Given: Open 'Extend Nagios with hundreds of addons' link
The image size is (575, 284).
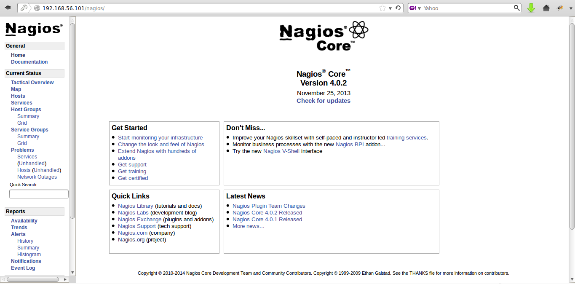Looking at the screenshot, I should 157,155.
